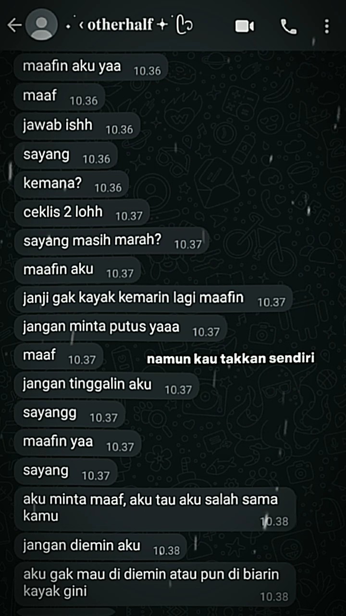Go back using the arrow icon

14,26
